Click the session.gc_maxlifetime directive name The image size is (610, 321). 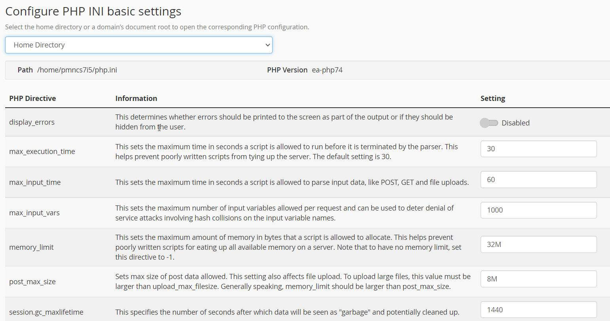46,312
